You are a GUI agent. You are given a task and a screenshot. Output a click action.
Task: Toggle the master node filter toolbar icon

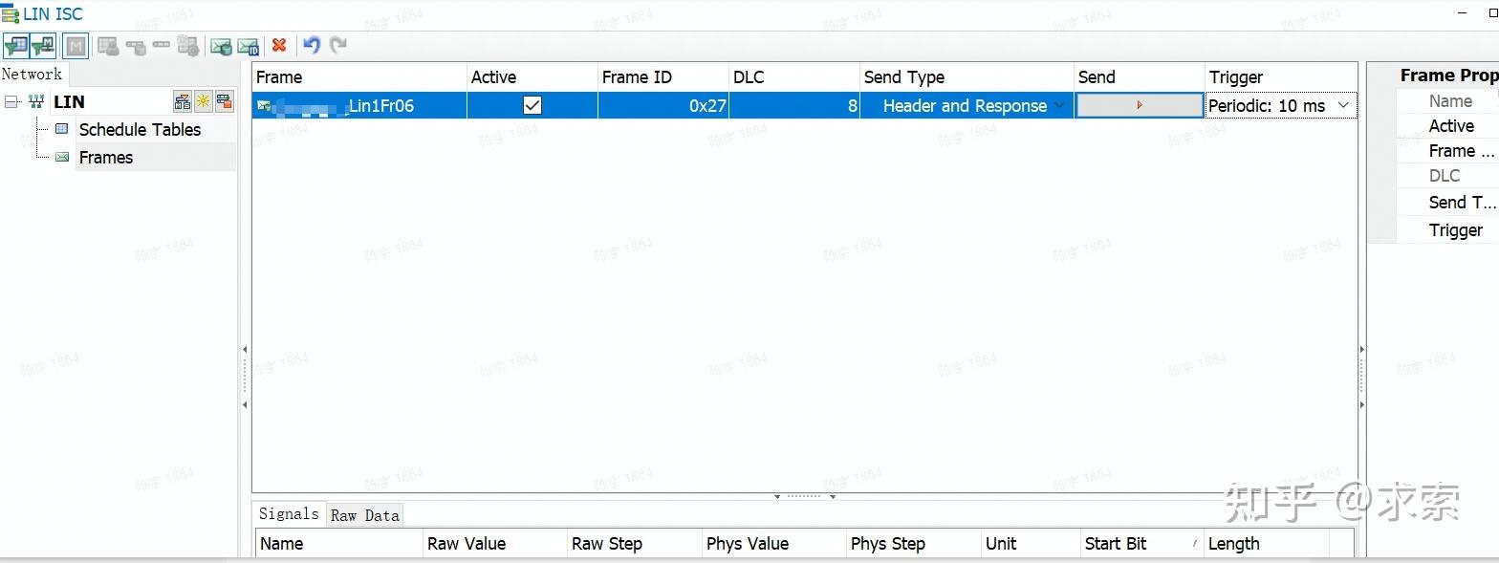43,45
